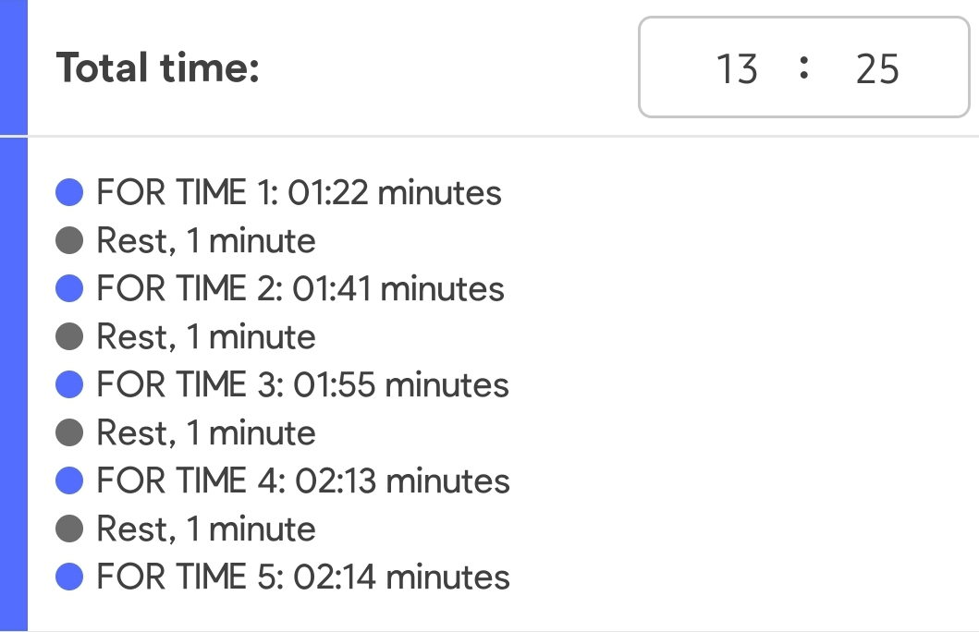Viewport: 979px width, 632px height.
Task: Select FOR TIME 5: 02:14 minutes entry
Action: tap(303, 577)
